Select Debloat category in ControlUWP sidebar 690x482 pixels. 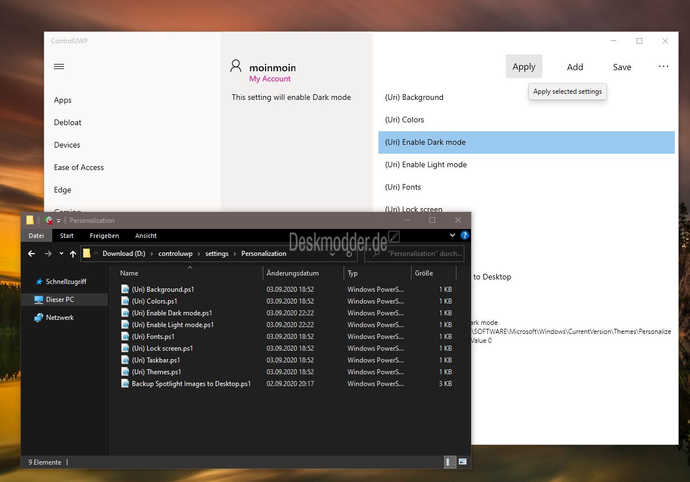[x=67, y=122]
